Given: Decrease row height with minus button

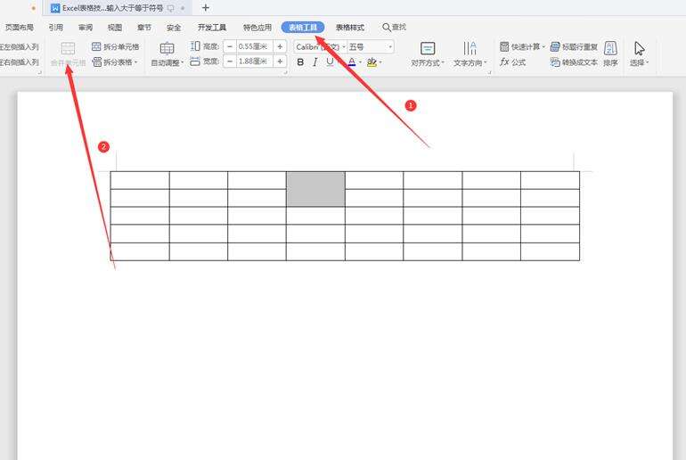Looking at the screenshot, I should coord(230,46).
